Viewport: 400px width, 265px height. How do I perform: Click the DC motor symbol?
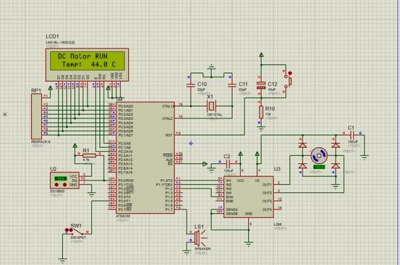tap(319, 155)
